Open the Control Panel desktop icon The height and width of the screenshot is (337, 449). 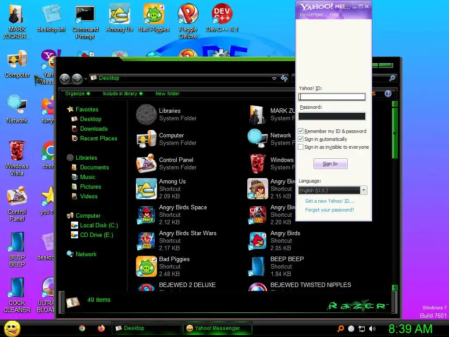click(x=17, y=204)
